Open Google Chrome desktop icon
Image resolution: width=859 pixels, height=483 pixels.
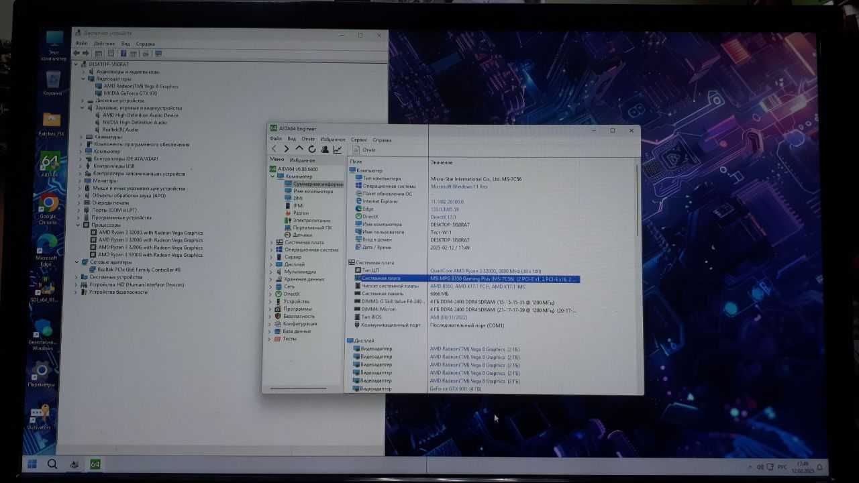tap(48, 209)
